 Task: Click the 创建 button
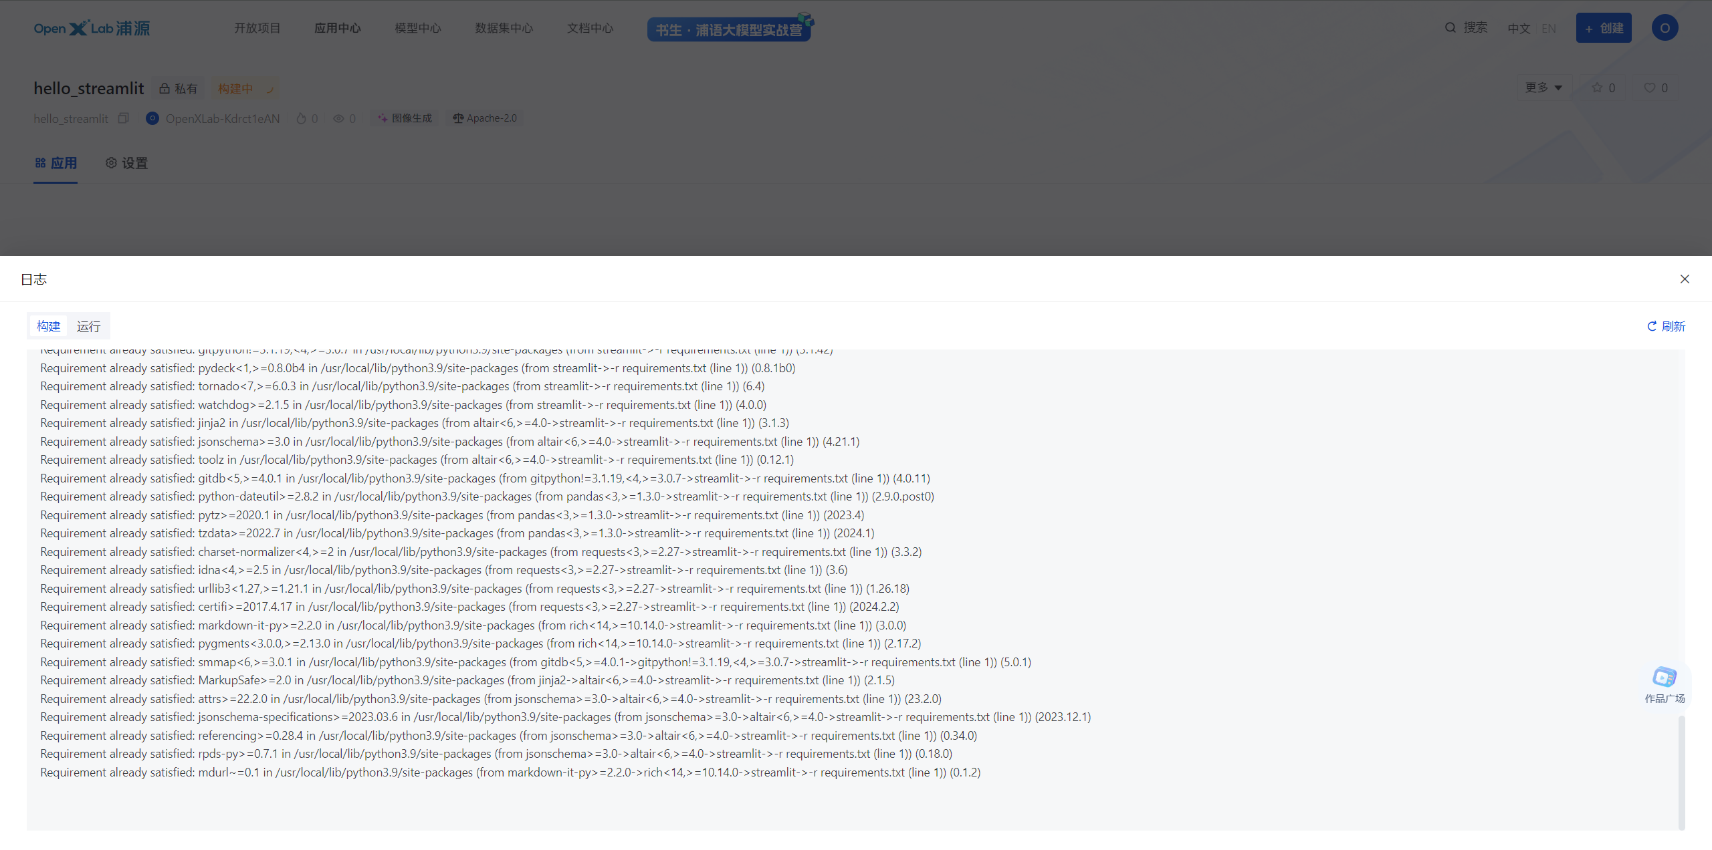pos(1604,27)
